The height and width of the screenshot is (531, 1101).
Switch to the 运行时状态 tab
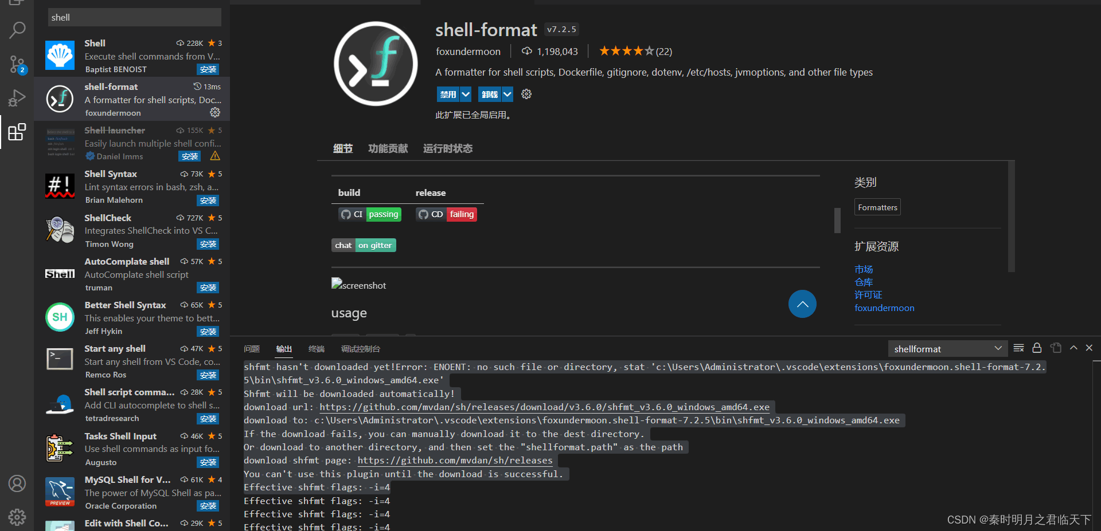coord(448,148)
